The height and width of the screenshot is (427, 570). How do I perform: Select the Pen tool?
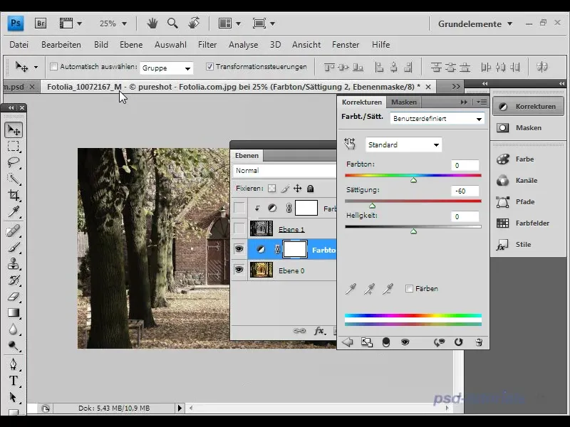(x=14, y=364)
